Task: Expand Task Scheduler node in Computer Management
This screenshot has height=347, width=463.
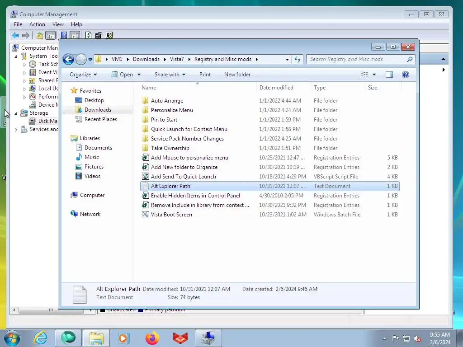Action: (24, 64)
